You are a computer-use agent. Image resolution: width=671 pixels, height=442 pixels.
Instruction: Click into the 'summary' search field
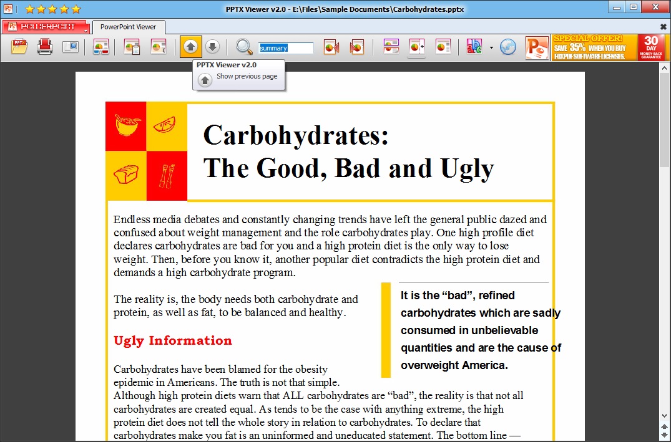(286, 48)
